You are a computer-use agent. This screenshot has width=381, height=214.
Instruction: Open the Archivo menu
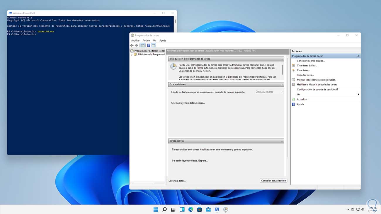coord(135,40)
